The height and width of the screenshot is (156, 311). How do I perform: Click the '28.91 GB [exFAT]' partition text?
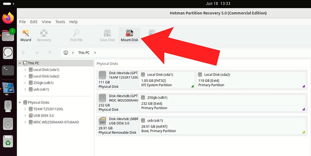[154, 126]
